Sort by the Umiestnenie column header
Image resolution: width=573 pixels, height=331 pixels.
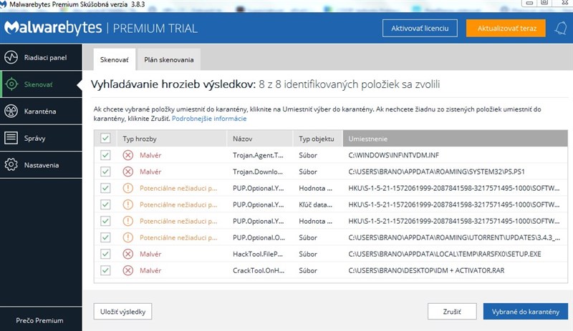point(455,139)
